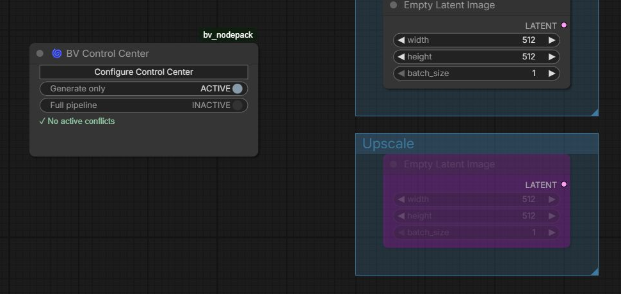The image size is (621, 294).
Task: Click the width value 512 on the gray node
Action: pyautogui.click(x=529, y=40)
